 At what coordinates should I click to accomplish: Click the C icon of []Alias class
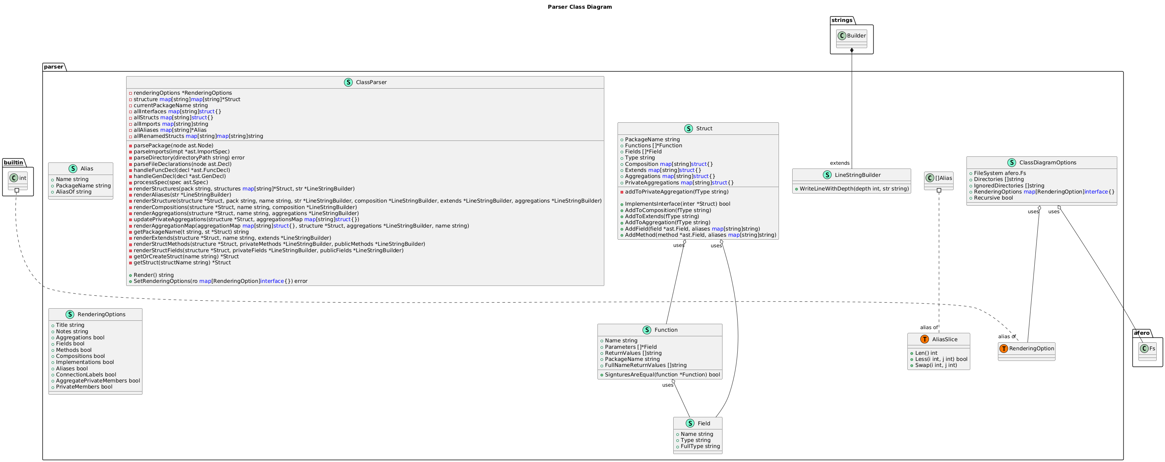930,178
